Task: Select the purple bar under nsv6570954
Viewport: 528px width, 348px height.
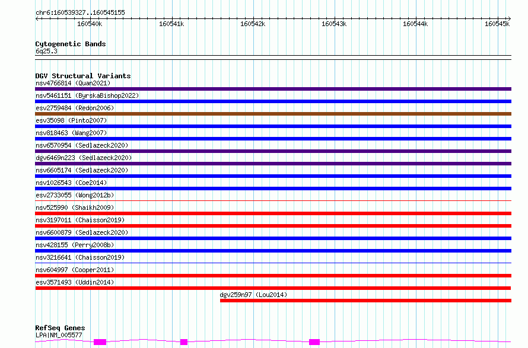Action: pos(273,151)
